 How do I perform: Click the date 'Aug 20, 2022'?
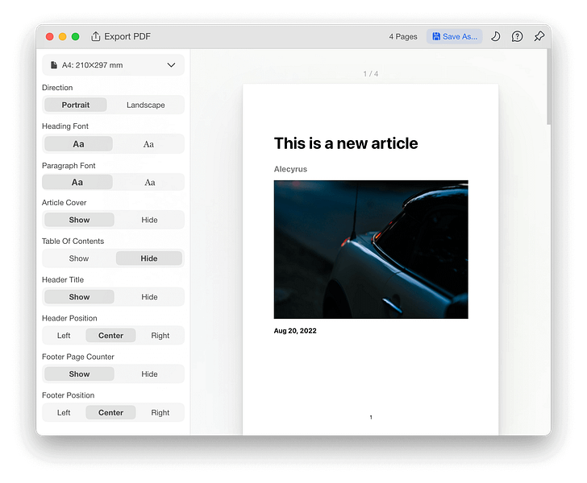295,331
